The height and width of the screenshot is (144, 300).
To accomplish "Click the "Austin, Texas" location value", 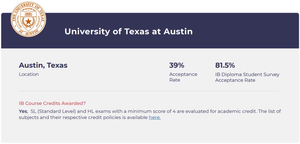I will point(43,65).
